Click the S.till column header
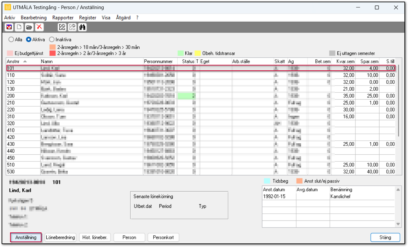Image resolution: width=408 pixels, height=247 pixels. 387,61
